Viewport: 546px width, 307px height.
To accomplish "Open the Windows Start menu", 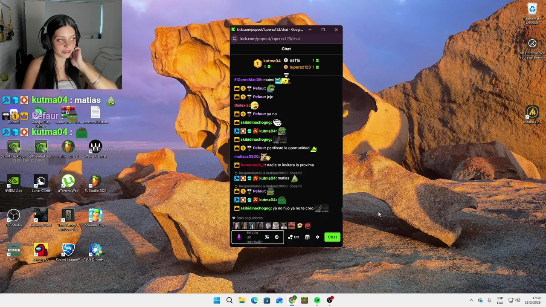I will point(217,300).
